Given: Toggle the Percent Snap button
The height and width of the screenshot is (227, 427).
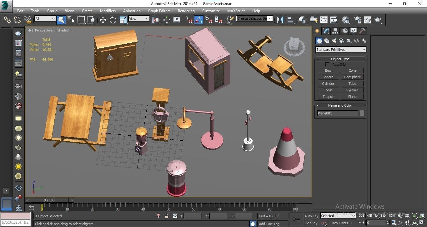Looking at the screenshot, I should click(208, 20).
